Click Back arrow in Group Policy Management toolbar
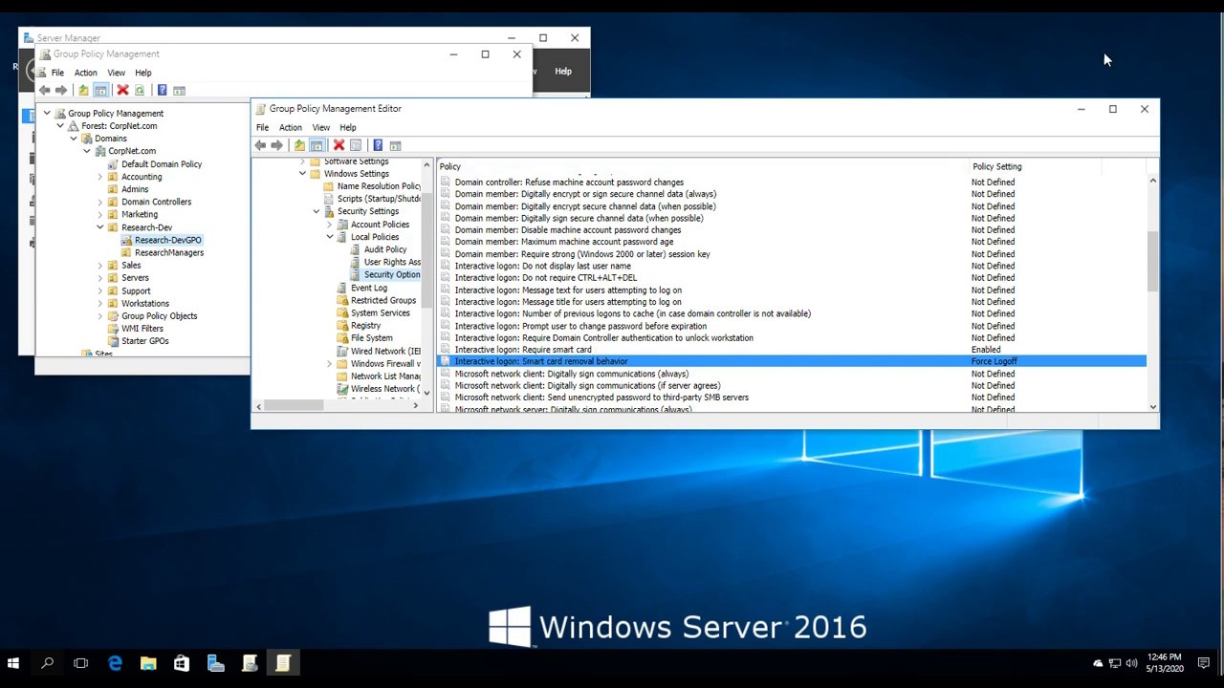This screenshot has width=1224, height=688. (44, 90)
